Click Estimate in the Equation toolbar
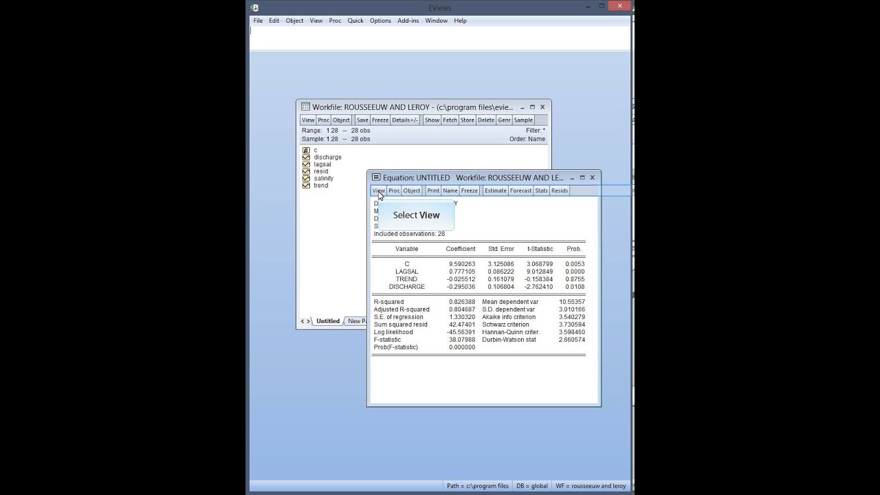The width and height of the screenshot is (880, 495). 495,191
